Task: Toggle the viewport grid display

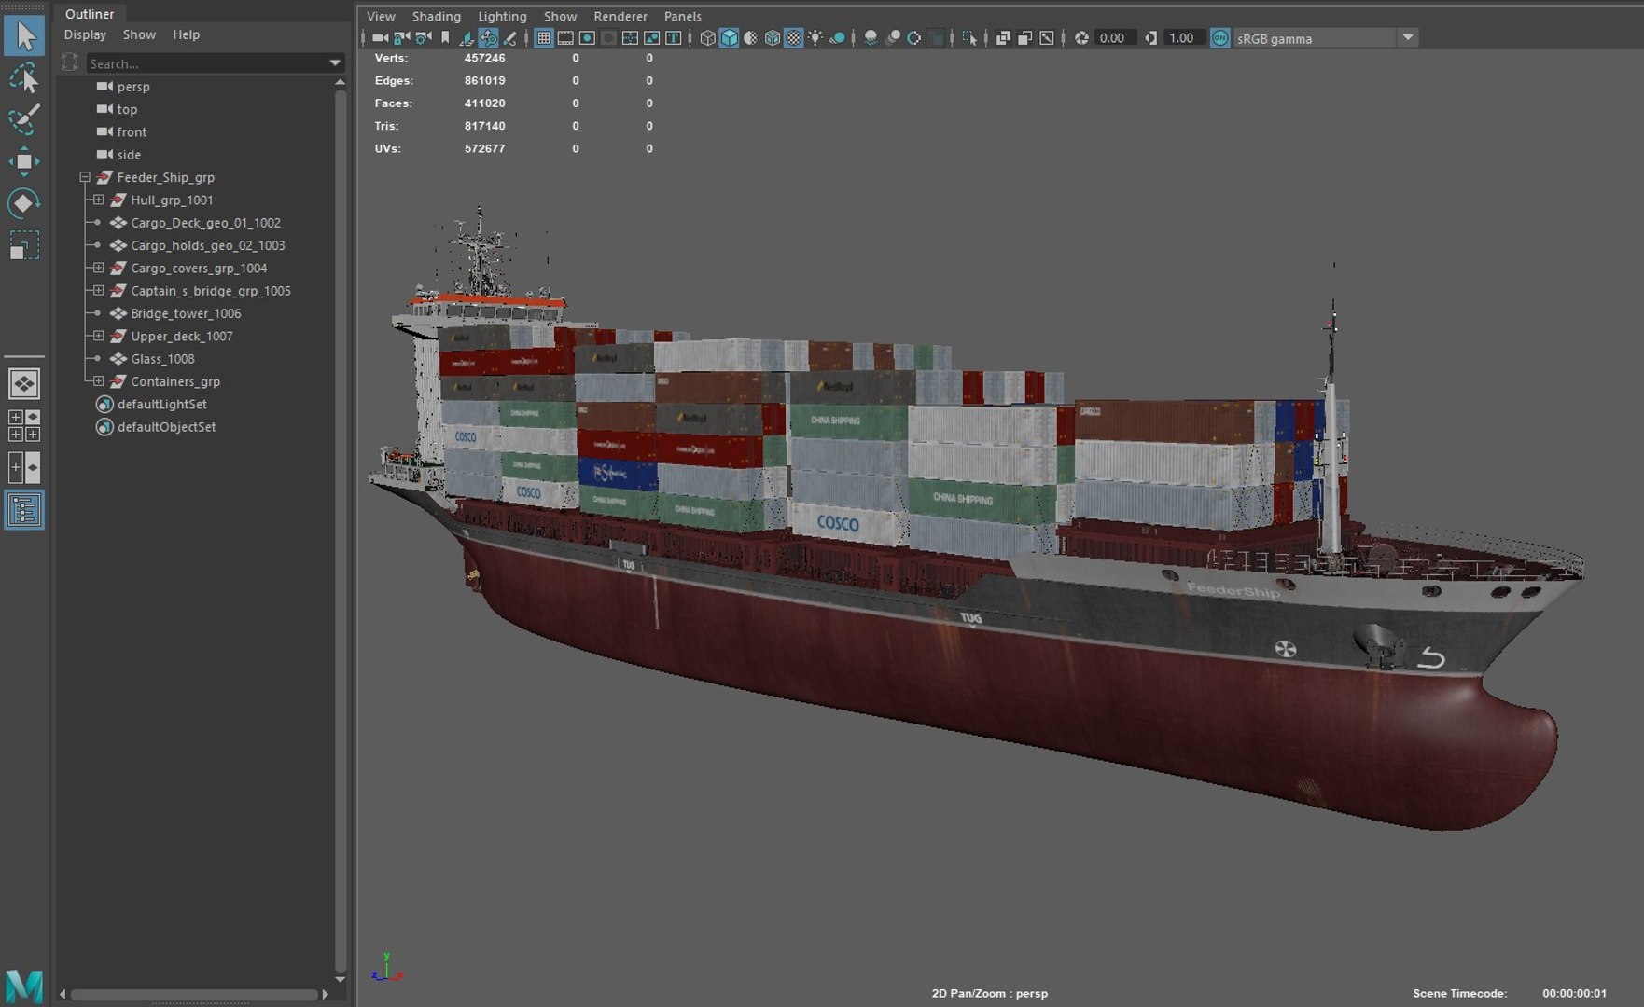Action: (544, 38)
